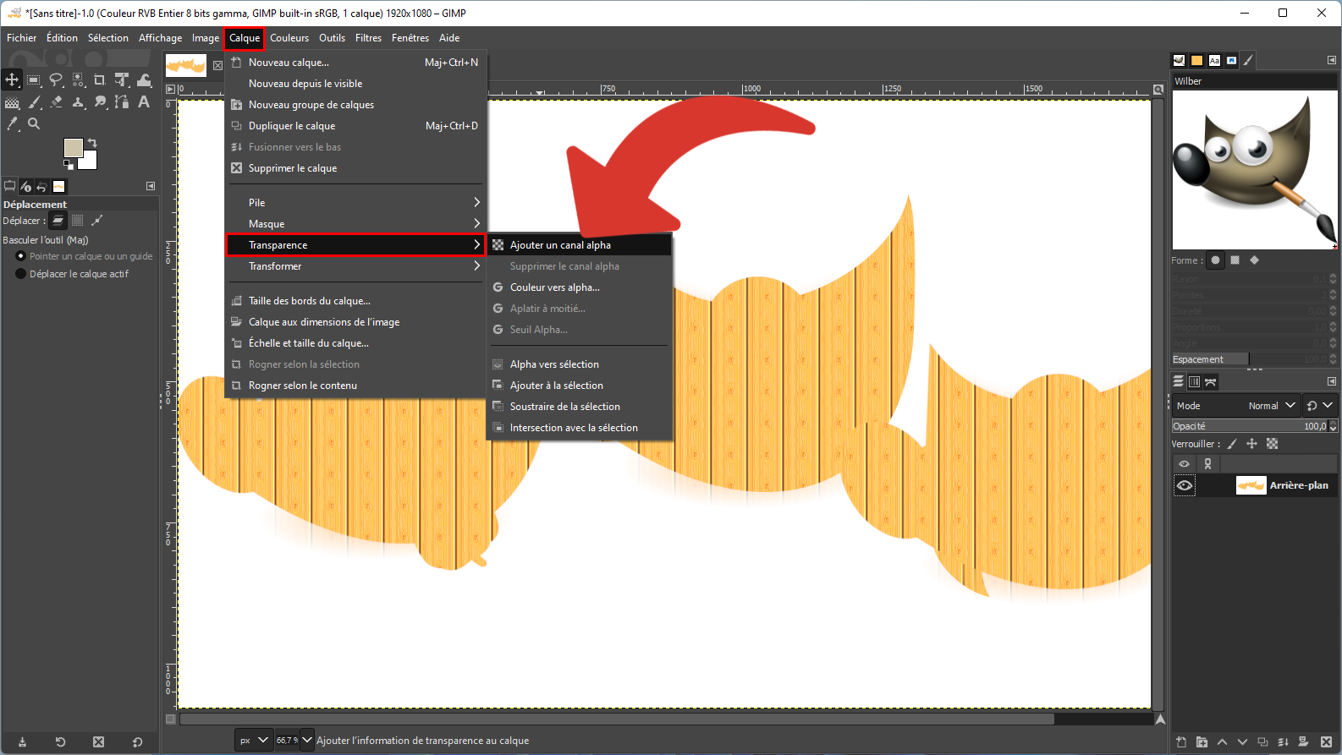Select the Warp Transform tool
The width and height of the screenshot is (1342, 755).
(x=144, y=79)
